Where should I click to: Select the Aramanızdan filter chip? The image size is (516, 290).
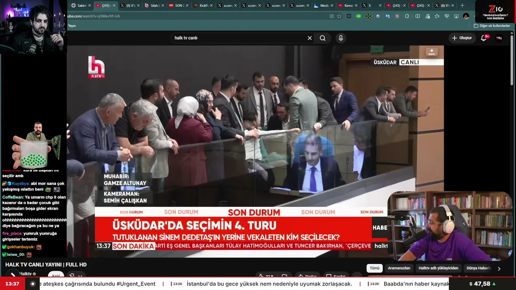(399, 268)
